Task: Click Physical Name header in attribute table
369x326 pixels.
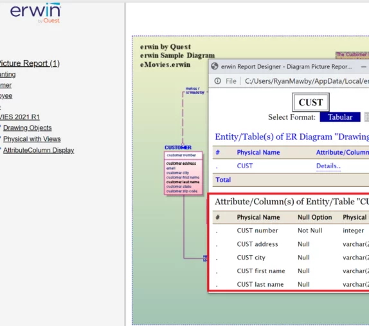Action: click(258, 217)
